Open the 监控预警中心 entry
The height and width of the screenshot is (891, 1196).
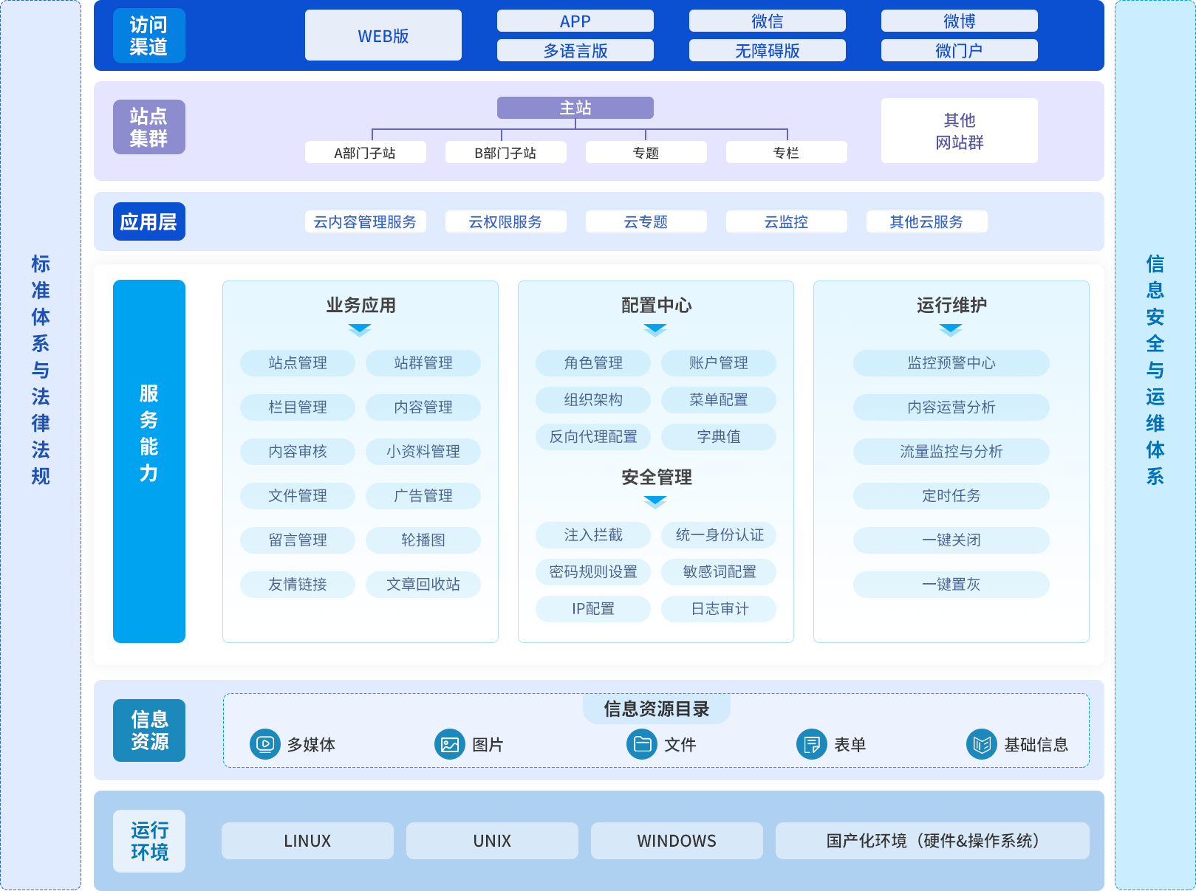click(951, 363)
